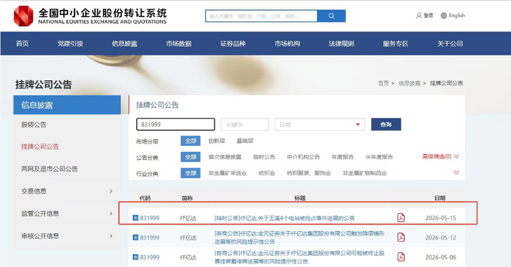Screen dimensions: 511x267
Task: Open 服务专区 navigation item
Action: (395, 44)
